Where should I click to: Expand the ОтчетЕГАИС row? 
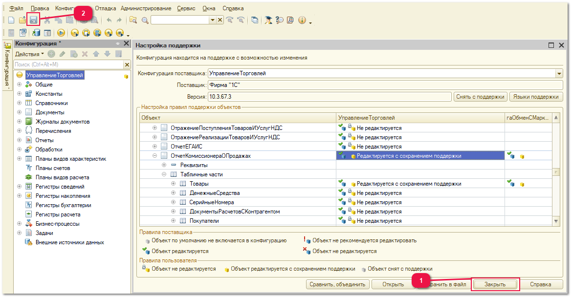click(x=154, y=147)
